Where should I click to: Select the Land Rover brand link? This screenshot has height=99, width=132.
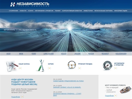pyautogui.click(x=49, y=54)
